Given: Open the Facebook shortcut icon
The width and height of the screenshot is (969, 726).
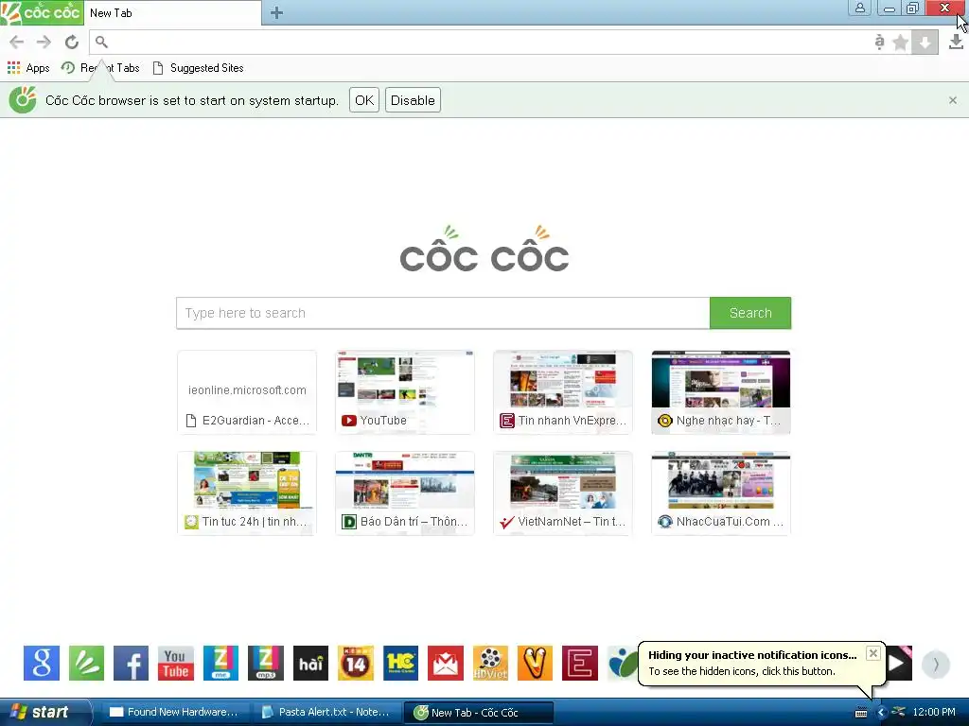Looking at the screenshot, I should pos(131,663).
